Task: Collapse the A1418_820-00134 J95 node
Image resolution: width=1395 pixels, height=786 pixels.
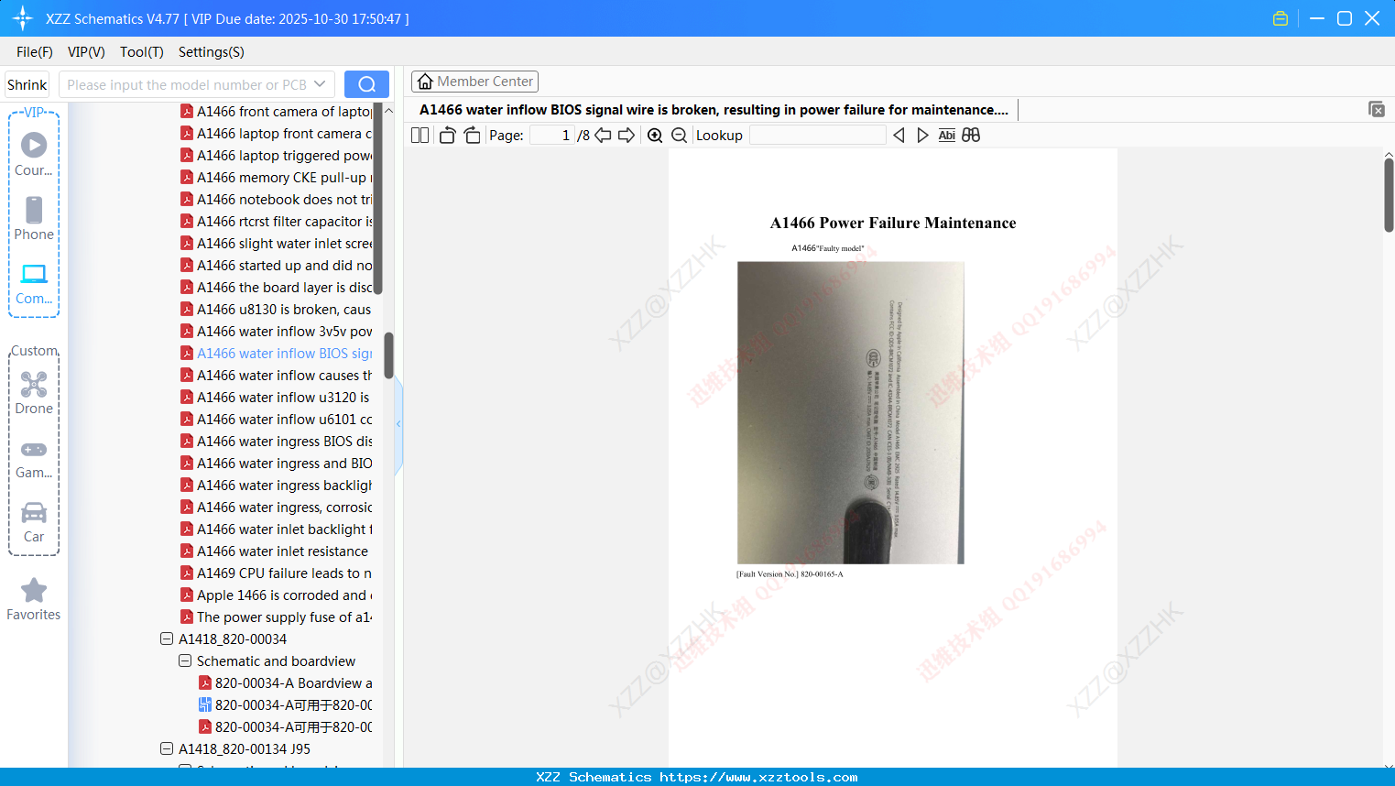Action: pyautogui.click(x=167, y=748)
